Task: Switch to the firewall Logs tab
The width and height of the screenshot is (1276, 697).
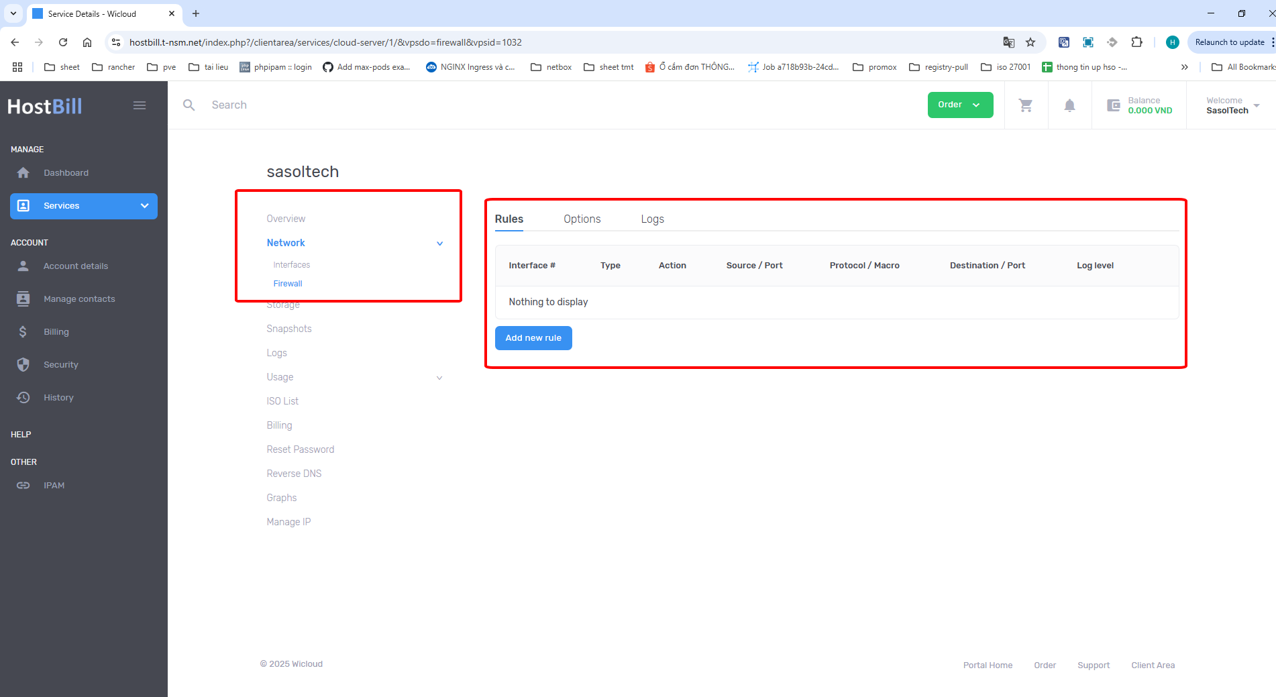Action: pyautogui.click(x=652, y=219)
